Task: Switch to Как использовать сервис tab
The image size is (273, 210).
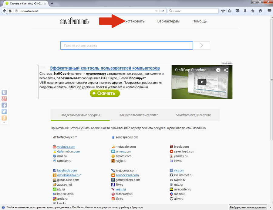Action: click(x=138, y=115)
